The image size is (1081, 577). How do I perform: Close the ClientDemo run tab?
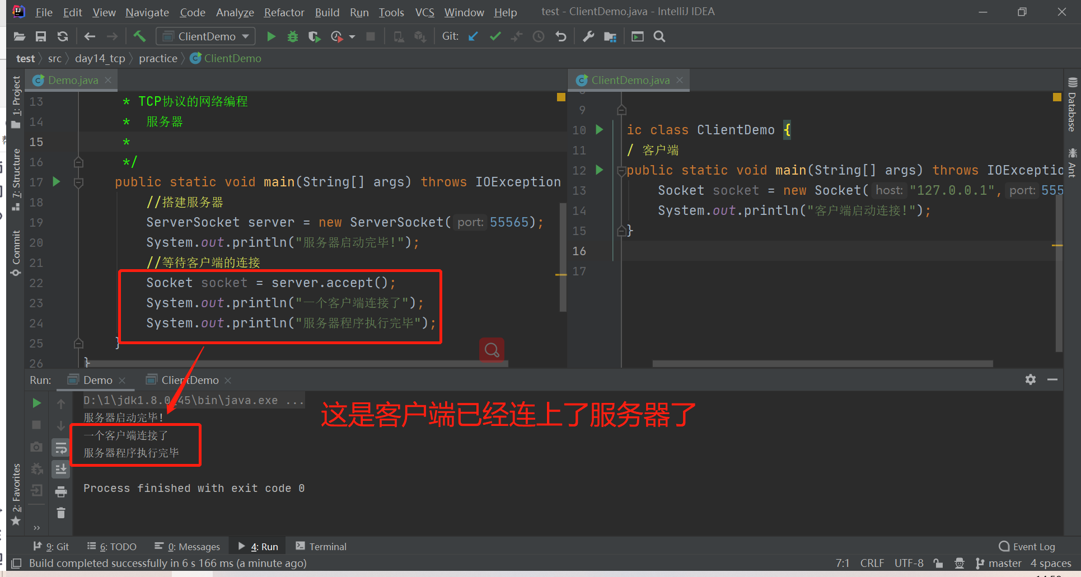[x=228, y=381]
